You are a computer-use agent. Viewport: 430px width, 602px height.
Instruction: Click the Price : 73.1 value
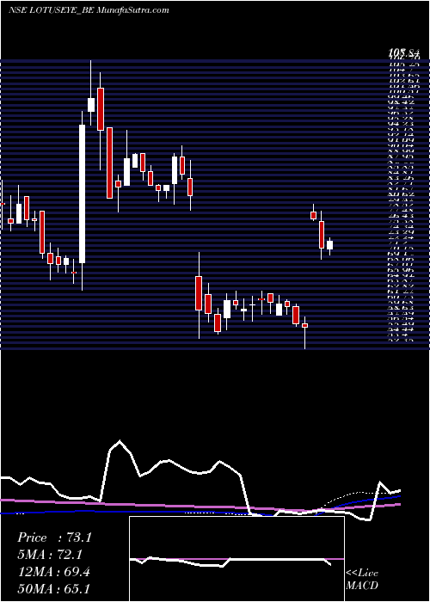[54, 537]
